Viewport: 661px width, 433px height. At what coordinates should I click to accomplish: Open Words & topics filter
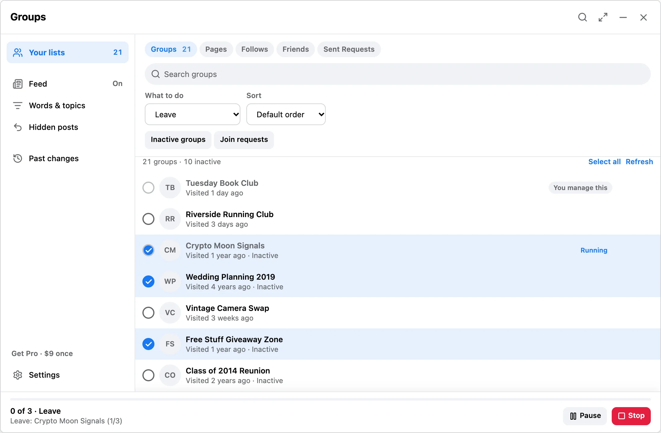pyautogui.click(x=68, y=106)
